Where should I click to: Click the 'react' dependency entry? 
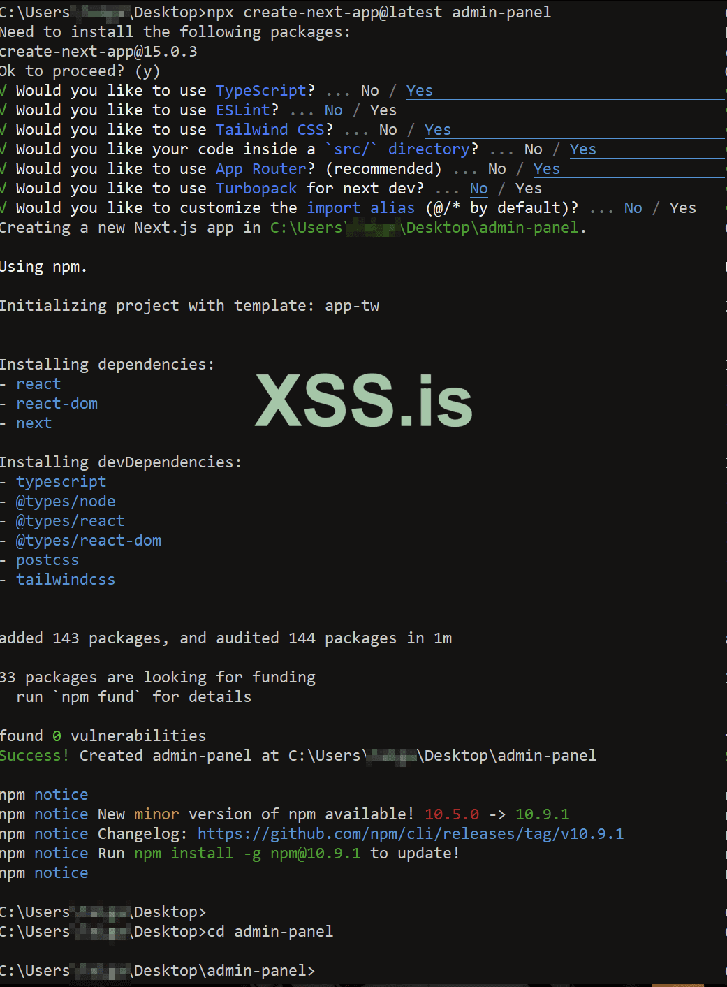(x=38, y=384)
